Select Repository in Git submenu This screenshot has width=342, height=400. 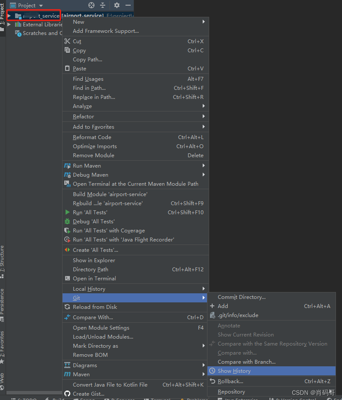(x=271, y=392)
